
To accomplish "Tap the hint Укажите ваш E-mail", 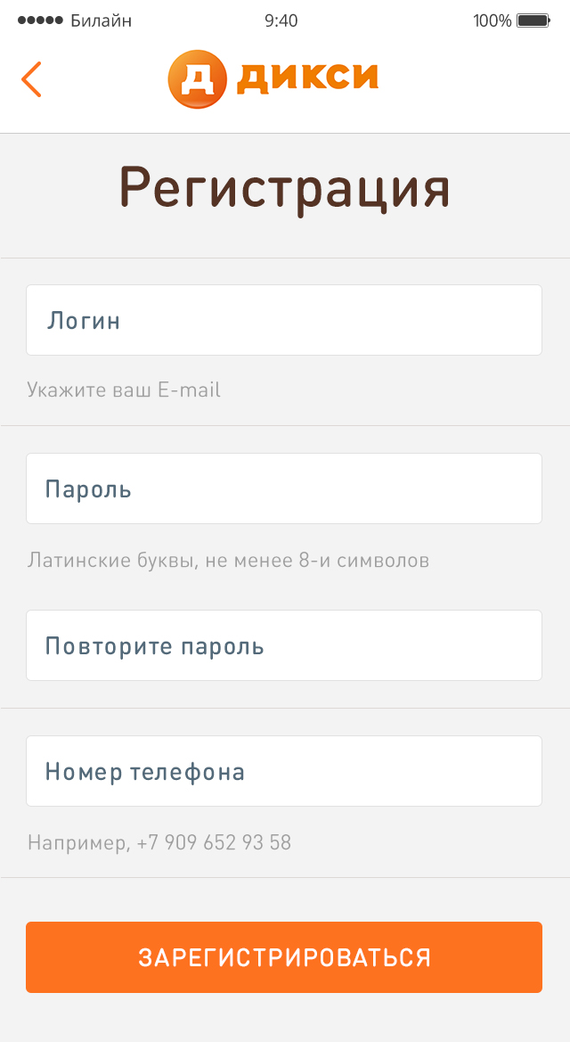I will 124,390.
